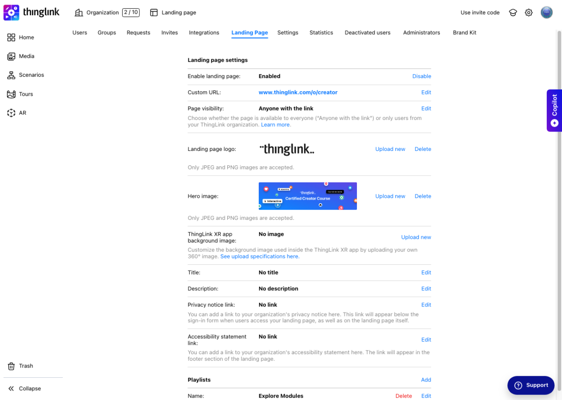Open your profile avatar menu
Screen dimensions: 562x400
pyautogui.click(x=547, y=12)
